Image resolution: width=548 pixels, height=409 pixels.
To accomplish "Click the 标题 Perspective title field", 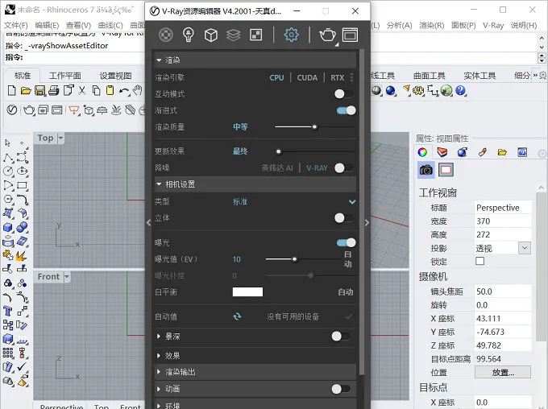I will click(503, 208).
